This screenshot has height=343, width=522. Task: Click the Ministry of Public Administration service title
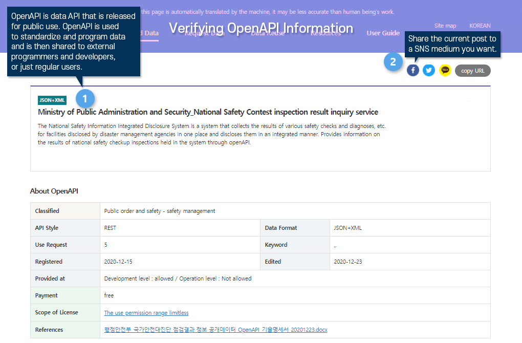208,112
